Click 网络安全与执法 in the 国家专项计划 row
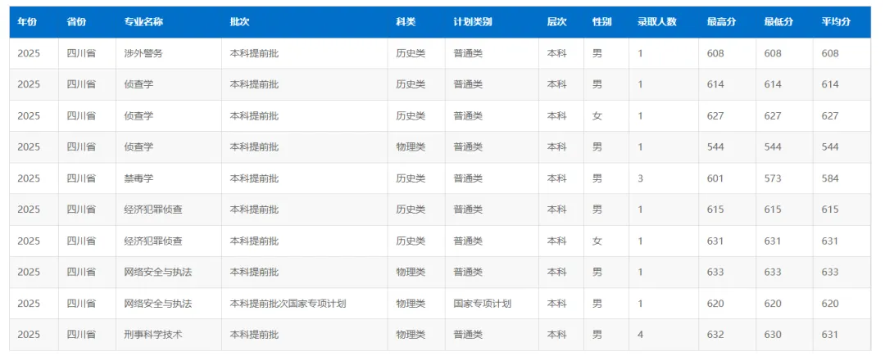 tap(158, 304)
